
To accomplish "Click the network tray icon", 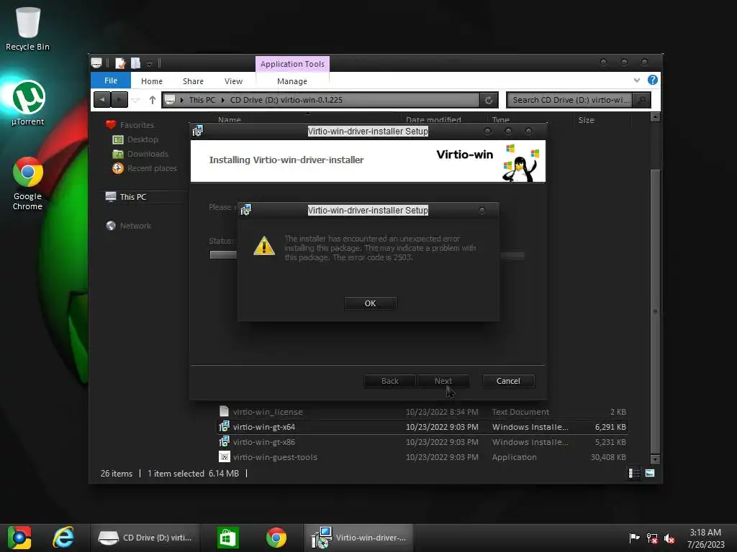I will [x=652, y=538].
